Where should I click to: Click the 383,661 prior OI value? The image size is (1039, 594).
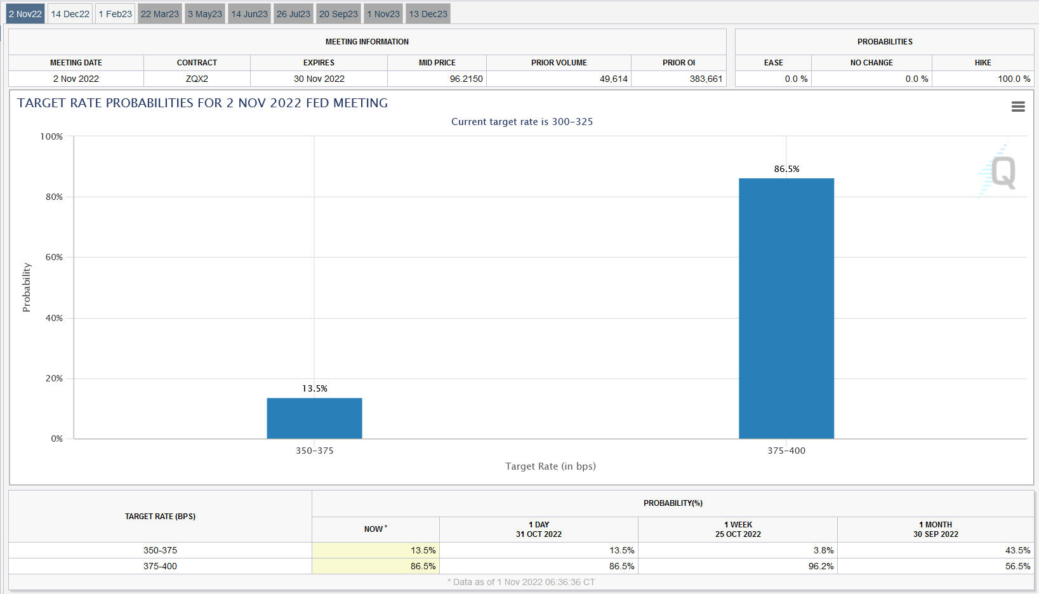tap(706, 79)
